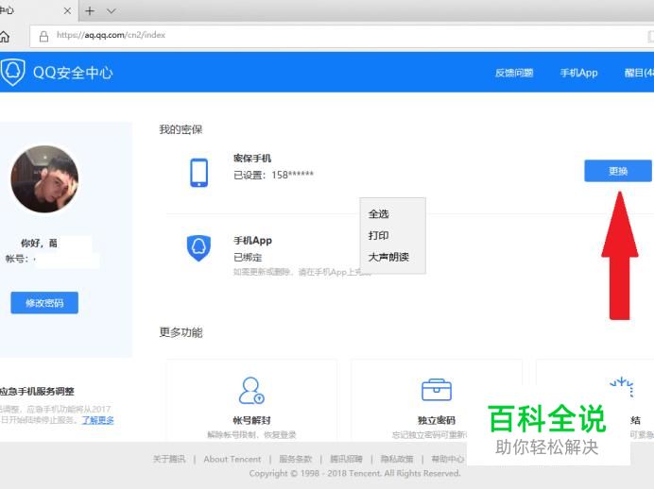Image resolution: width=654 pixels, height=489 pixels.
Task: Click the browser home icon
Action: [x=4, y=37]
